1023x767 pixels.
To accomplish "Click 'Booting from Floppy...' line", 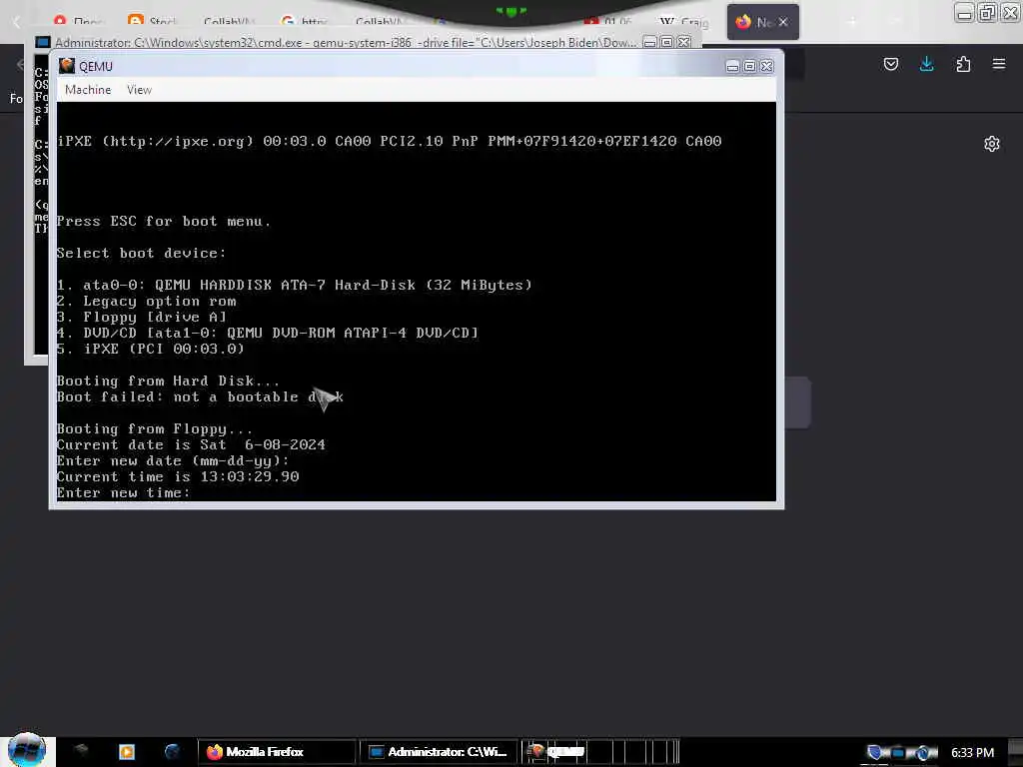I will click(155, 429).
